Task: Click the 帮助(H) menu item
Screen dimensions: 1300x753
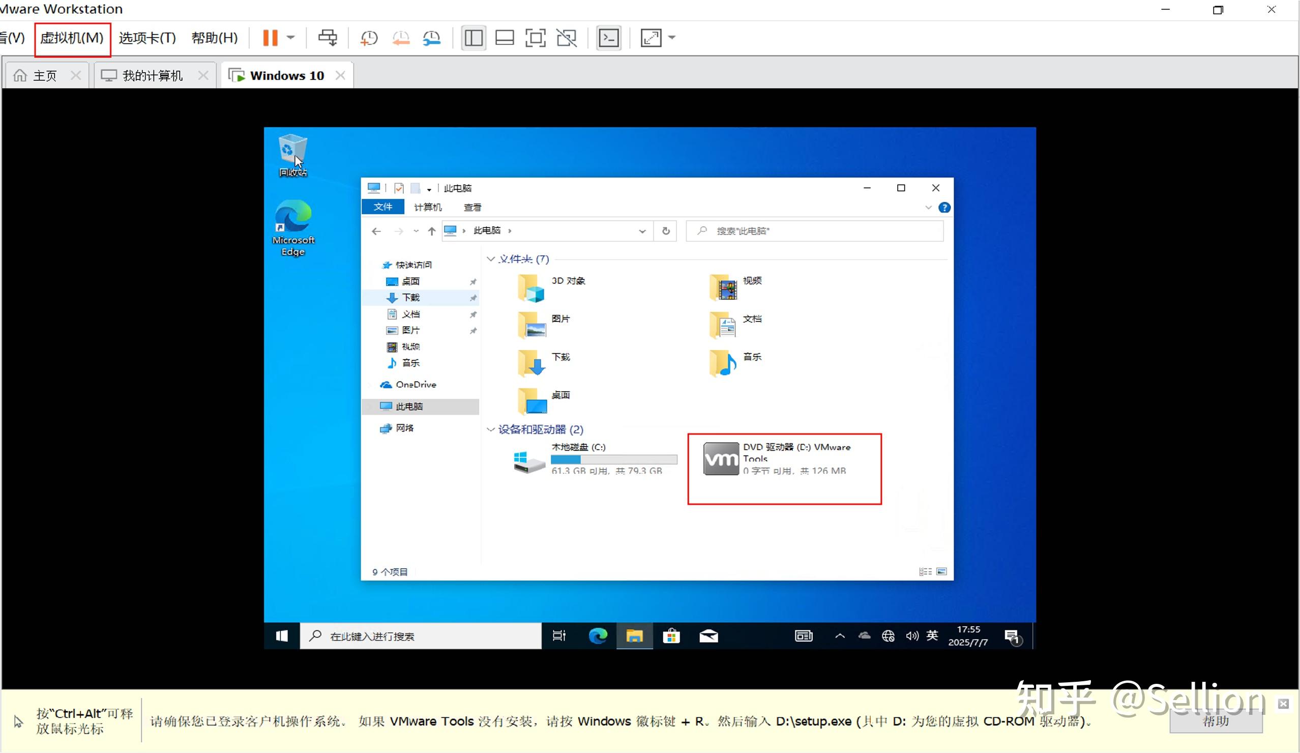Action: 214,38
